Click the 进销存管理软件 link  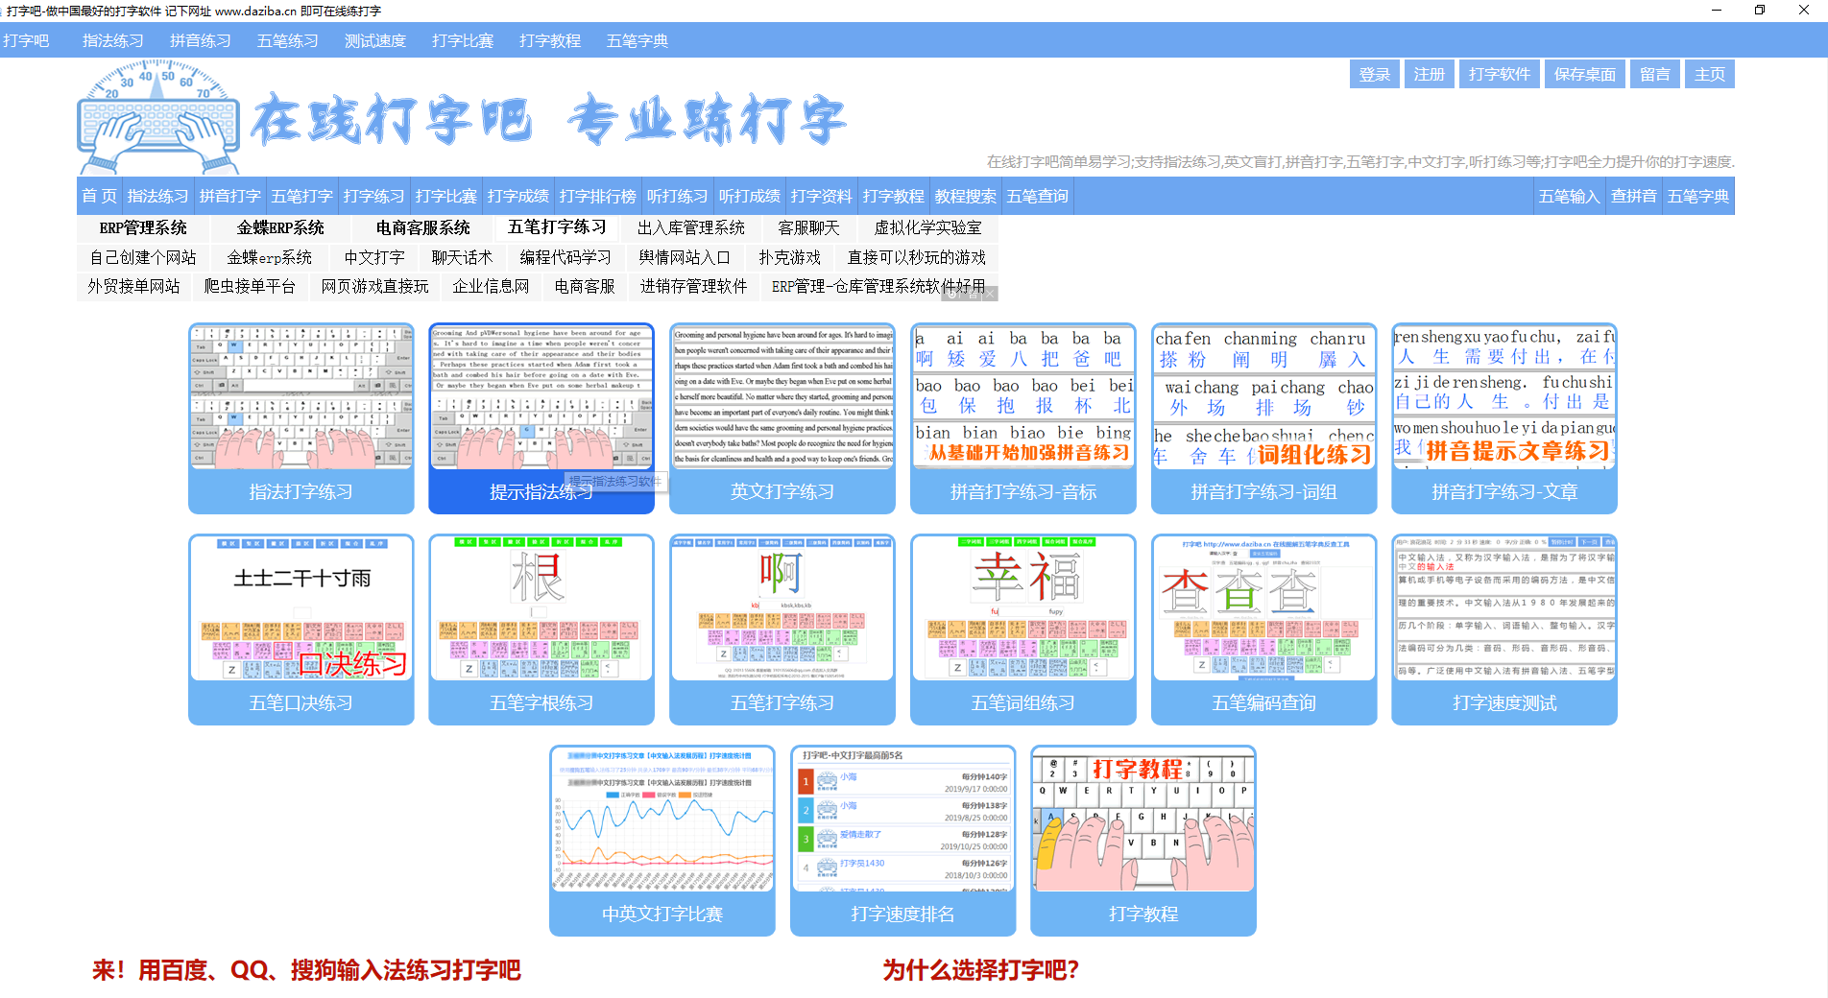pos(693,286)
